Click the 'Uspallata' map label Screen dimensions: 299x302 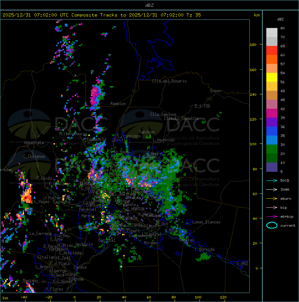34,143
